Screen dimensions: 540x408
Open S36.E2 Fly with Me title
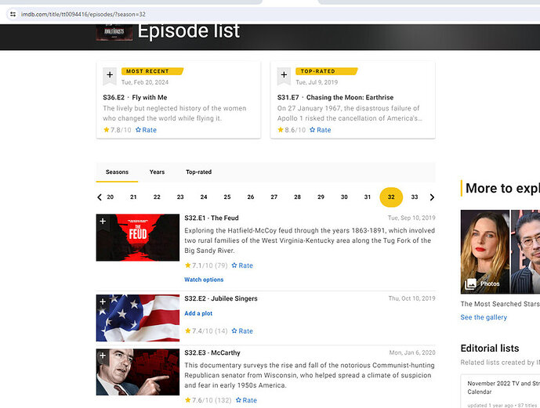(x=135, y=97)
